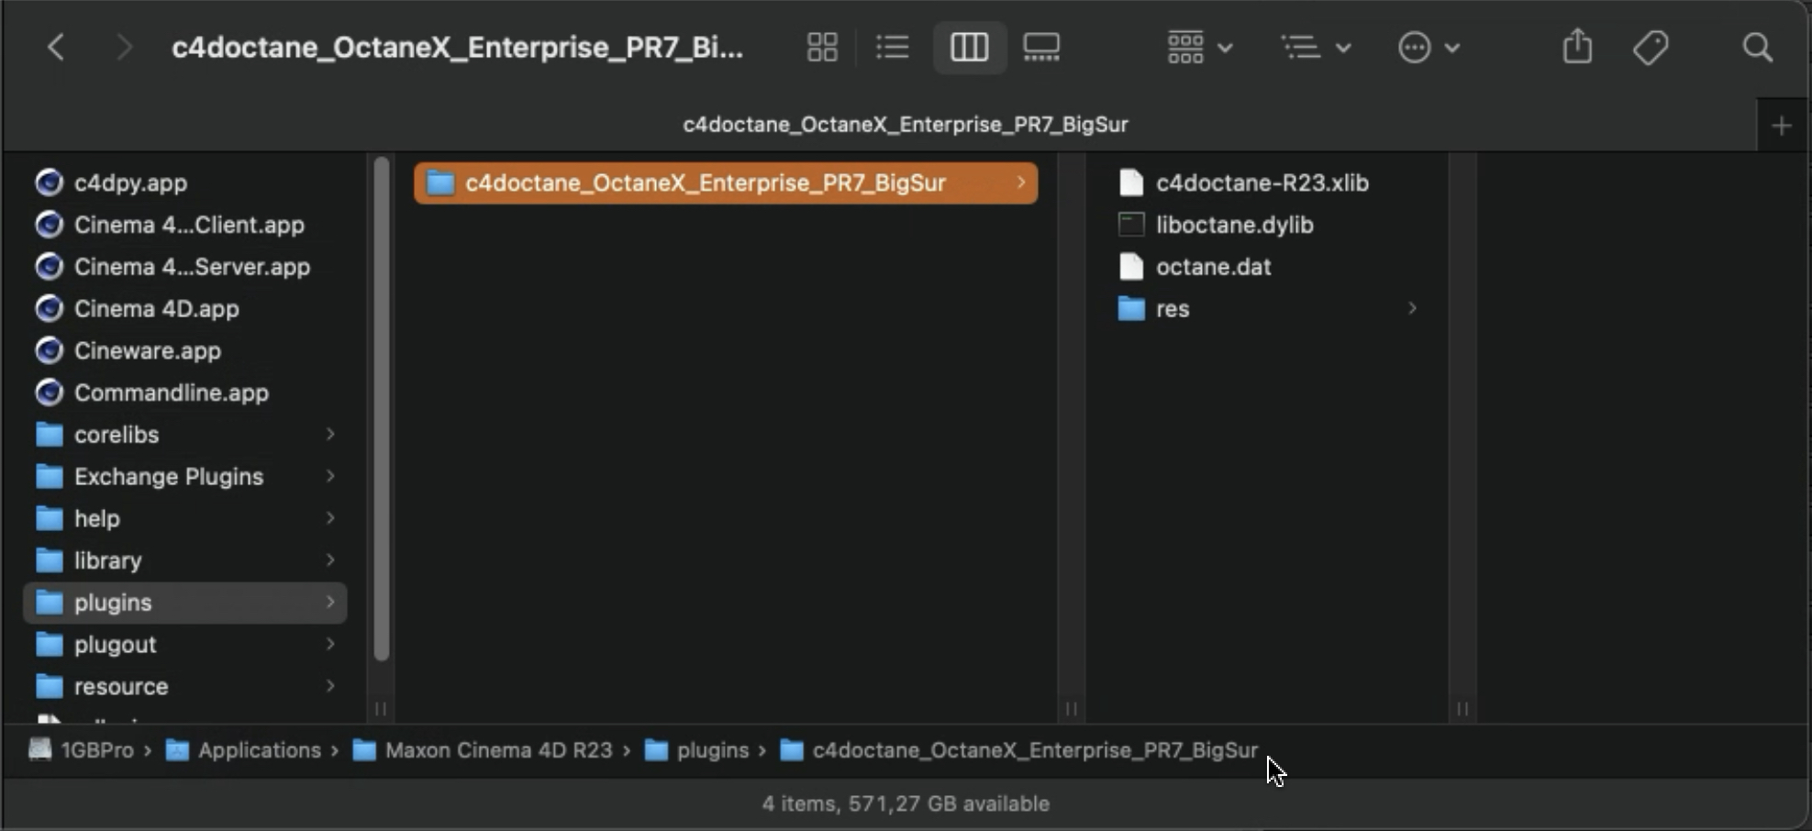Select c4dpy.app in the first column

[185, 183]
